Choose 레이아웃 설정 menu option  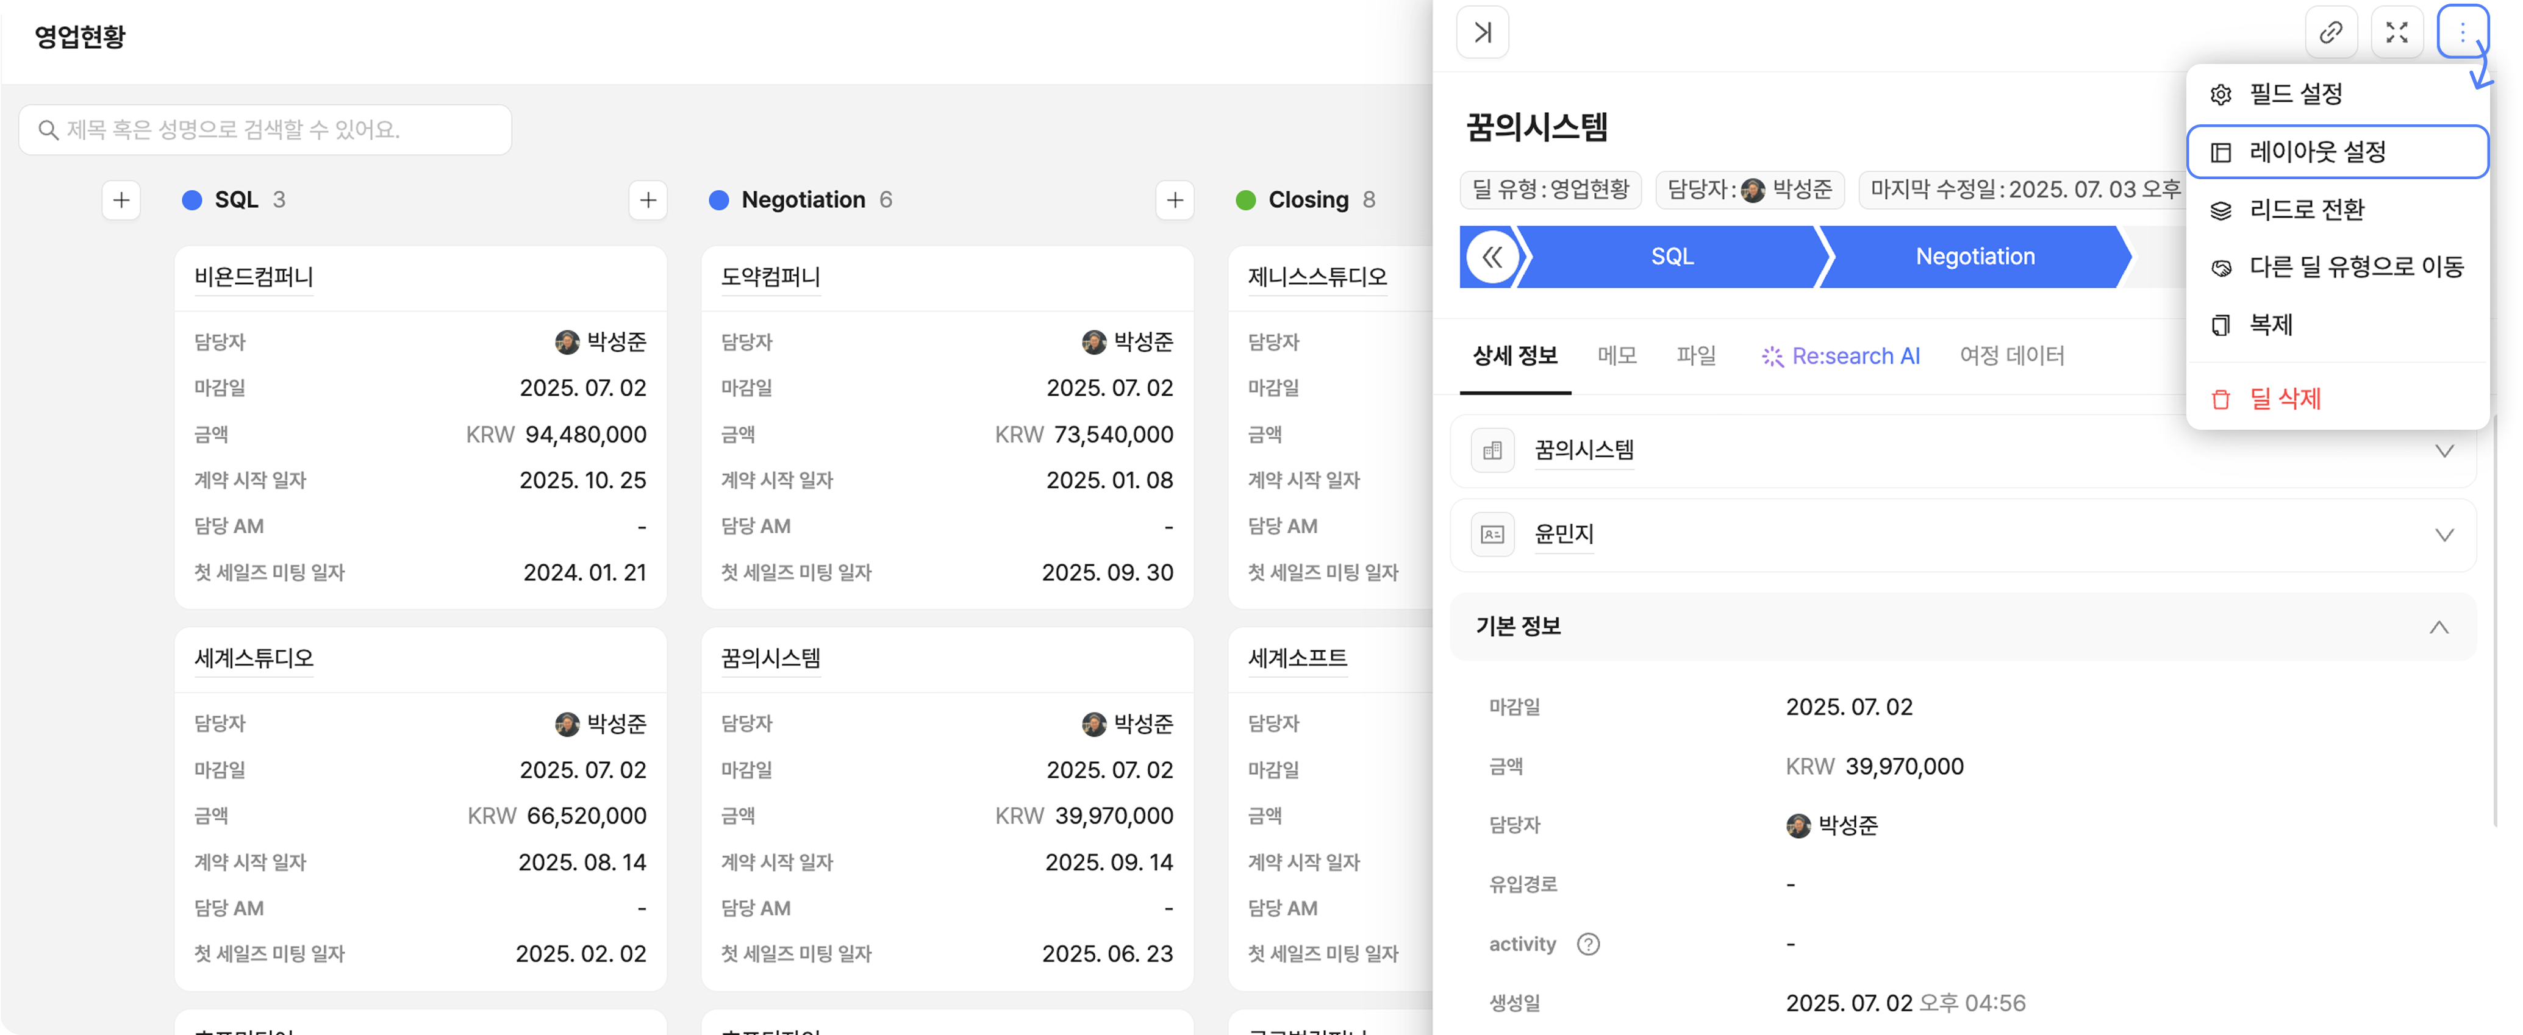2316,152
